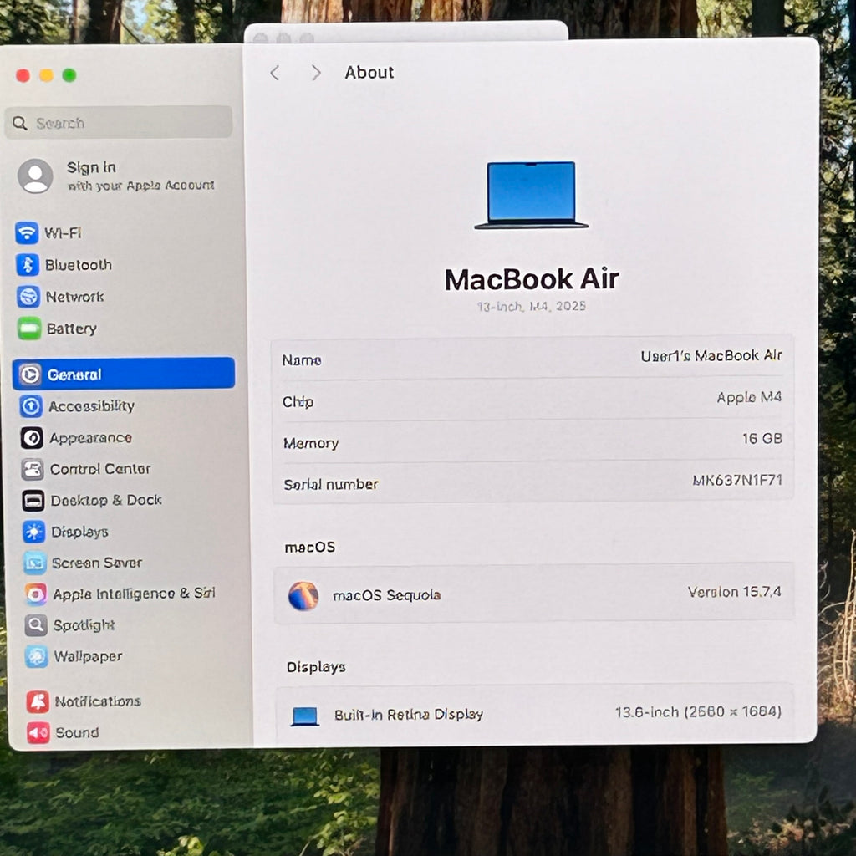856x856 pixels.
Task: Click the macOS Sequoia label
Action: point(386,595)
